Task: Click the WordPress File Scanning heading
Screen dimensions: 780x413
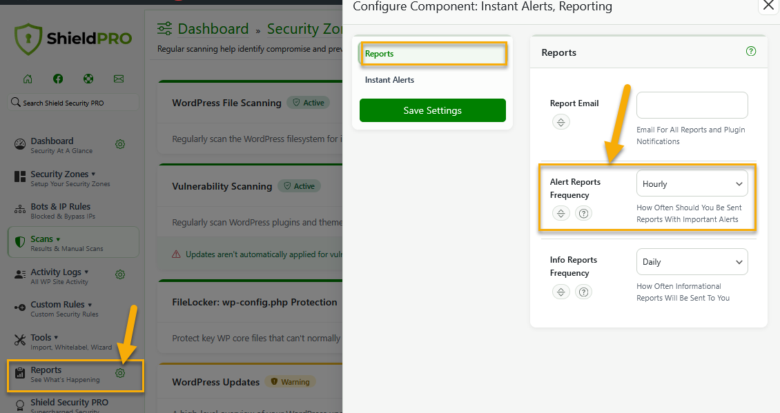Action: coord(227,103)
